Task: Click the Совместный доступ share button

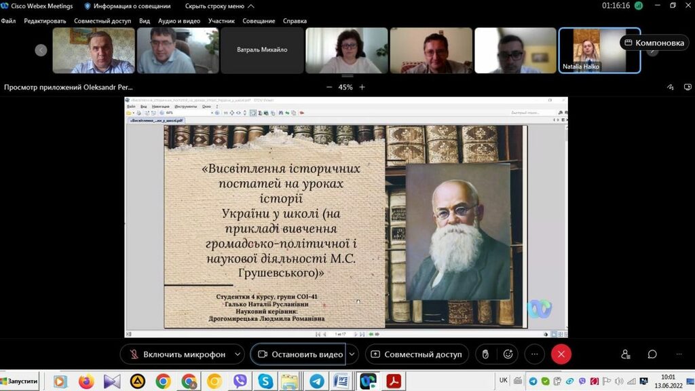Action: coord(417,354)
